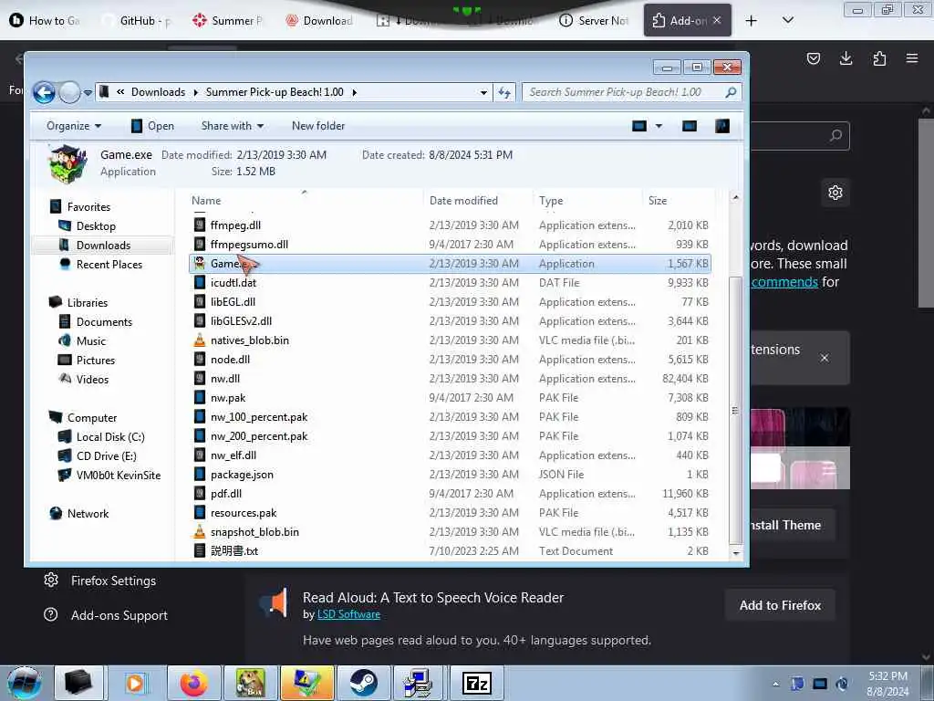
Task: Click the Forward navigation arrow in Explorer
Action: (69, 92)
